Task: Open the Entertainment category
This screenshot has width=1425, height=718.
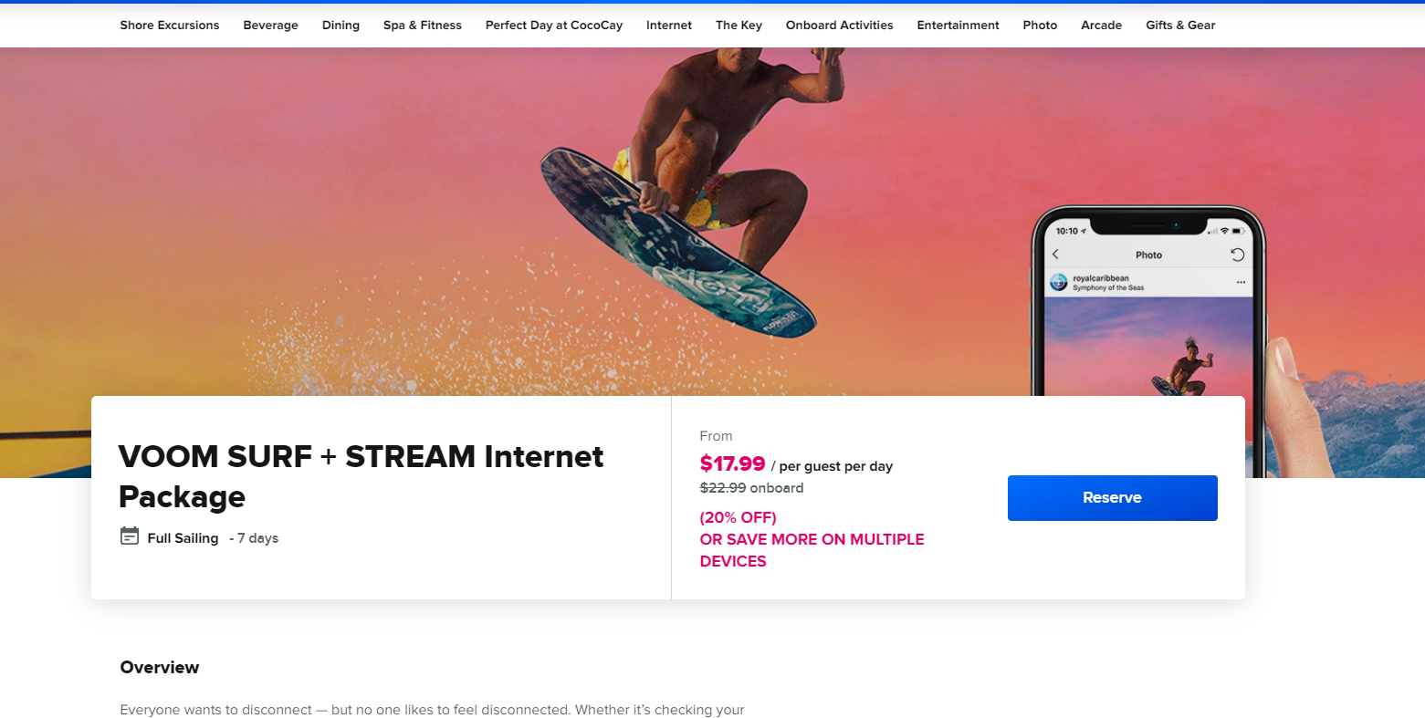Action: click(x=959, y=26)
